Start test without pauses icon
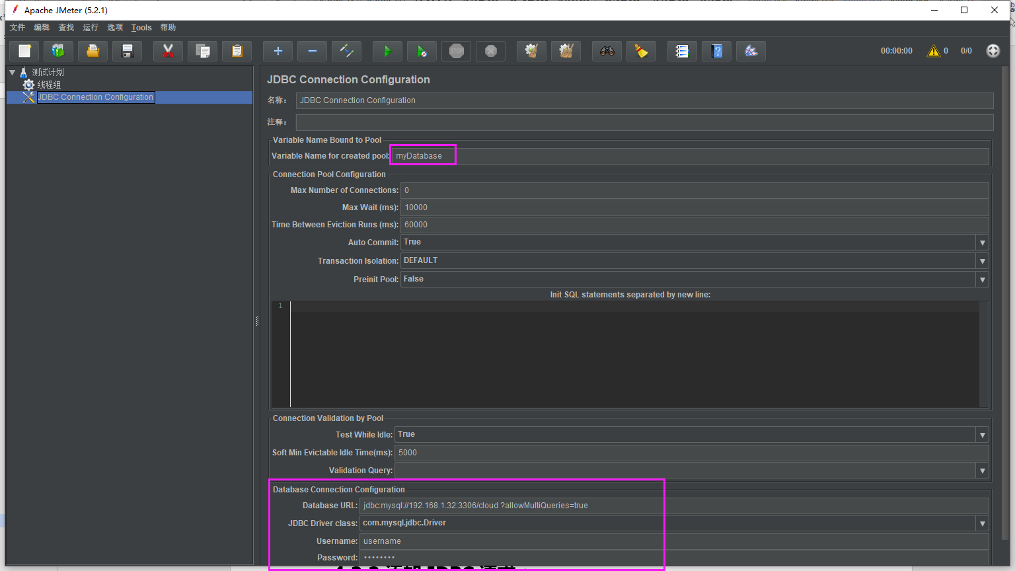This screenshot has height=571, width=1015. pos(422,51)
